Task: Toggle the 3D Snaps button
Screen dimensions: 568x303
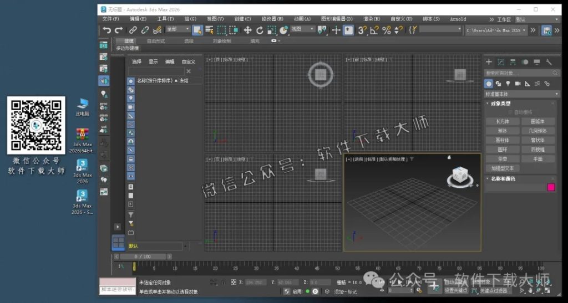Action: pyautogui.click(x=362, y=30)
